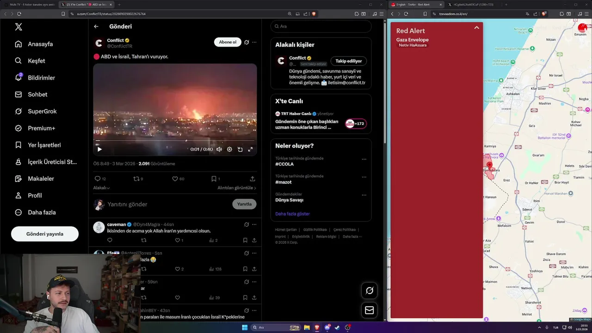Toggle fullscreen on the video
The image size is (592, 333).
coord(250,149)
